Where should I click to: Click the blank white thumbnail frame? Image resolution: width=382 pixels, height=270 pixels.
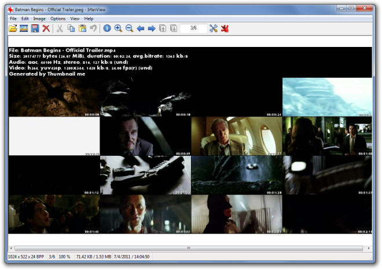54,136
